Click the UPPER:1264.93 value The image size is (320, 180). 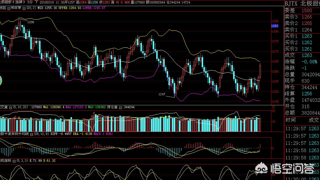[70, 8]
